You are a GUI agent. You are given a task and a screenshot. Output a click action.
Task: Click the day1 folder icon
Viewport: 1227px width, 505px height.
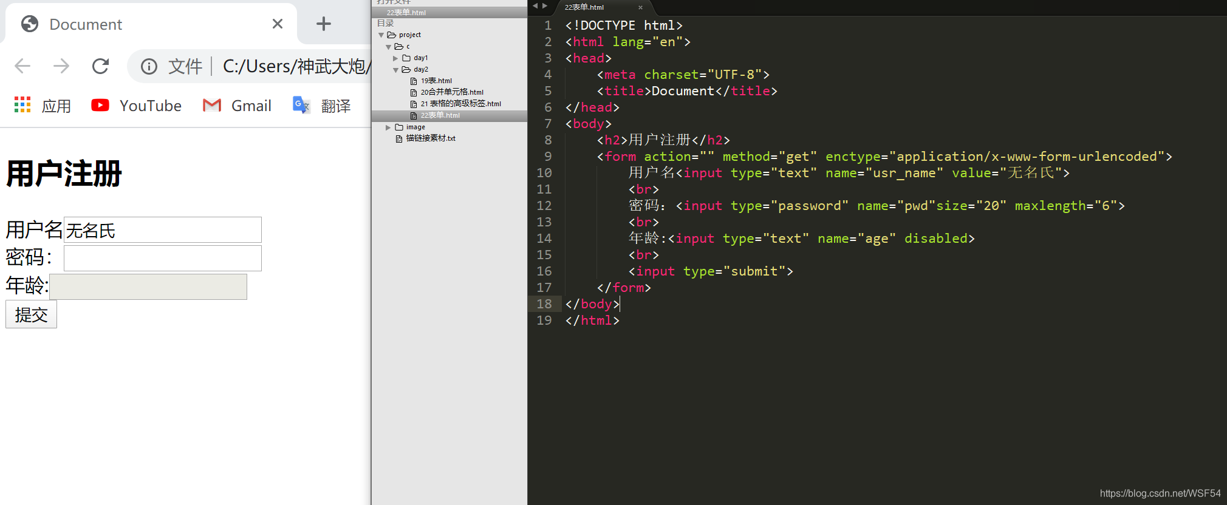coord(406,58)
